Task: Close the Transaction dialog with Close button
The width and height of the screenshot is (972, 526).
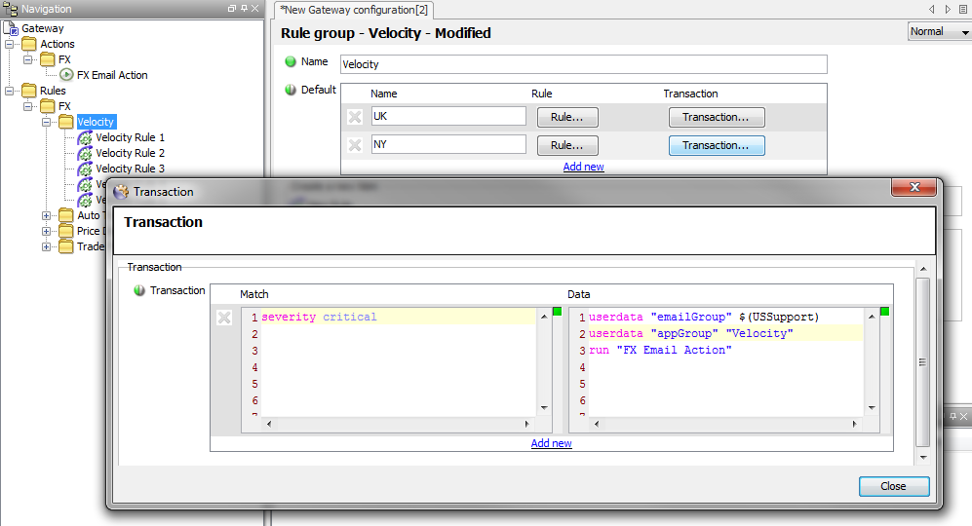Action: (x=893, y=486)
